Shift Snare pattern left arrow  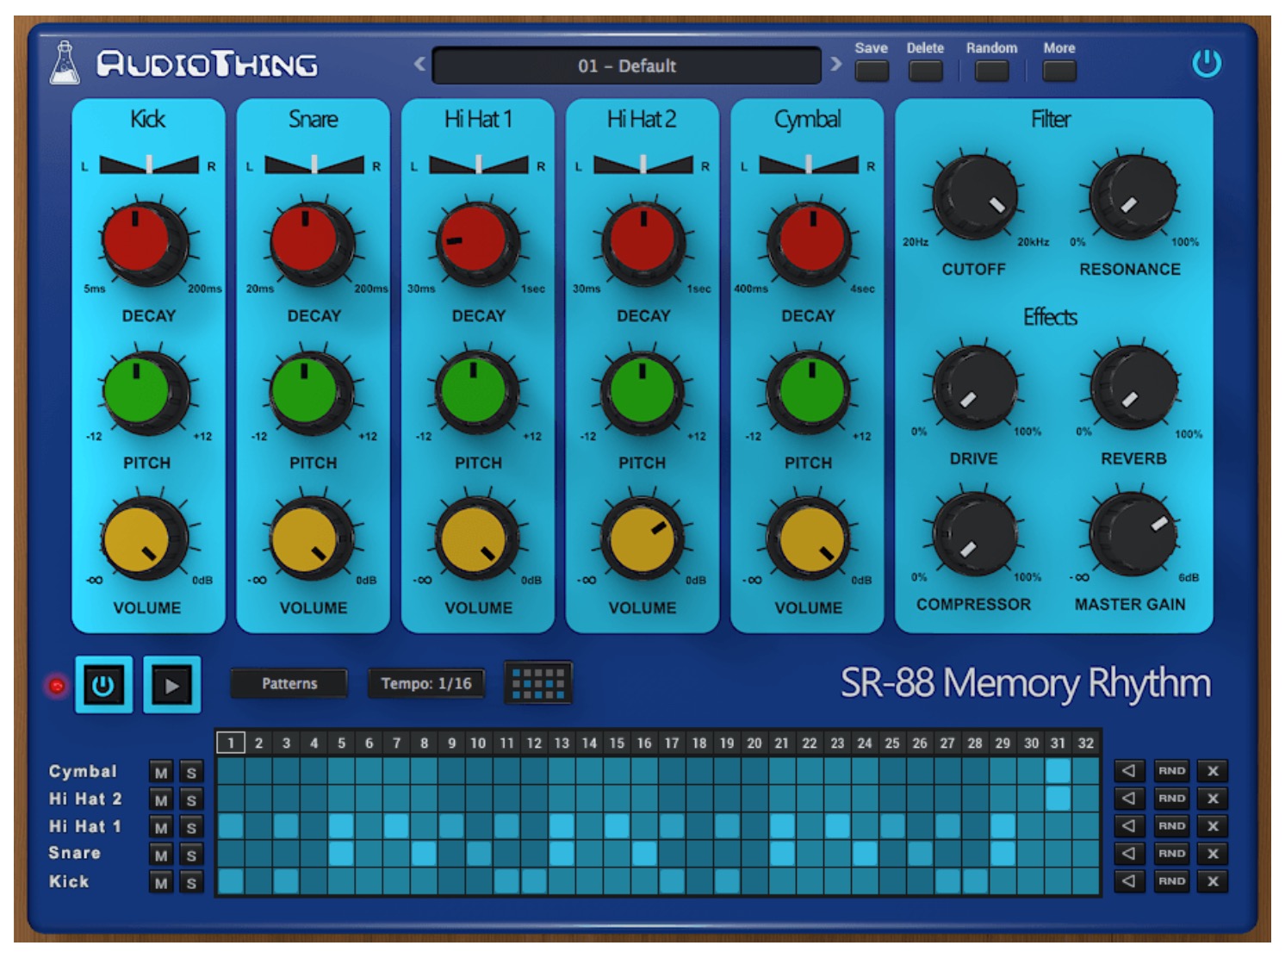click(1129, 854)
